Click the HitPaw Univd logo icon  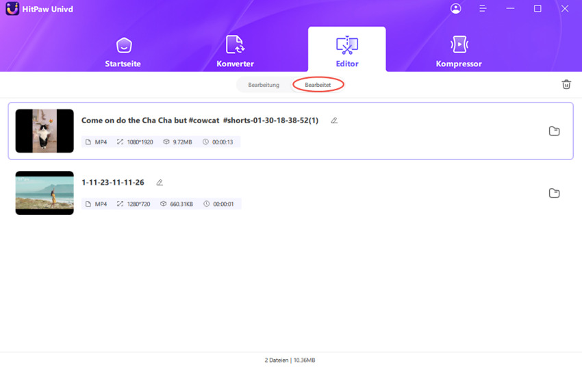tap(12, 9)
